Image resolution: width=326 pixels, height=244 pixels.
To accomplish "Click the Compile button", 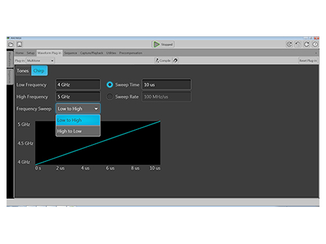I will (163, 61).
